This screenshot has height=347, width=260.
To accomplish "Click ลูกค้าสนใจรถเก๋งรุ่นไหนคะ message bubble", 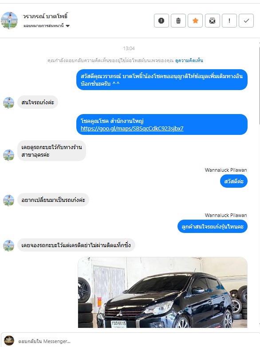I will 213,226.
